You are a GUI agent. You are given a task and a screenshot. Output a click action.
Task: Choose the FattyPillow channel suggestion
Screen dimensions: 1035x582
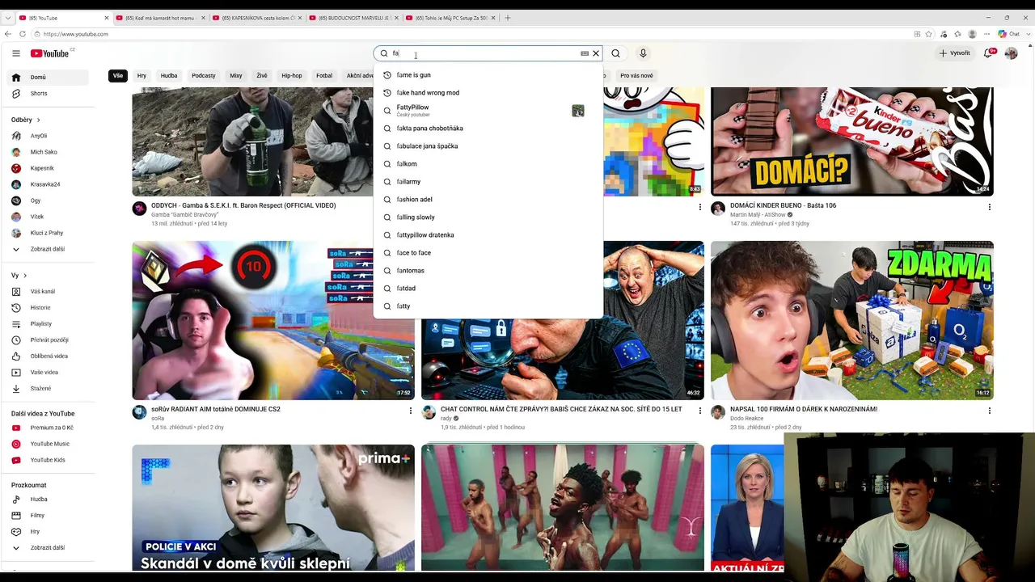coord(488,111)
